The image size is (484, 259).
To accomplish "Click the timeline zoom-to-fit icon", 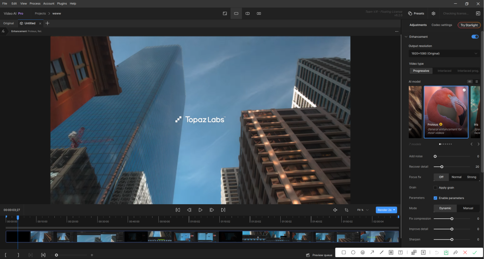I will (x=43, y=255).
